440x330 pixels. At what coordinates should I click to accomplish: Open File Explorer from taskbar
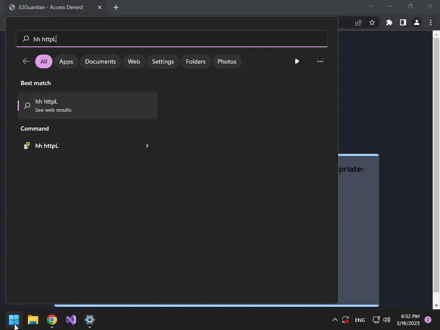[33, 320]
